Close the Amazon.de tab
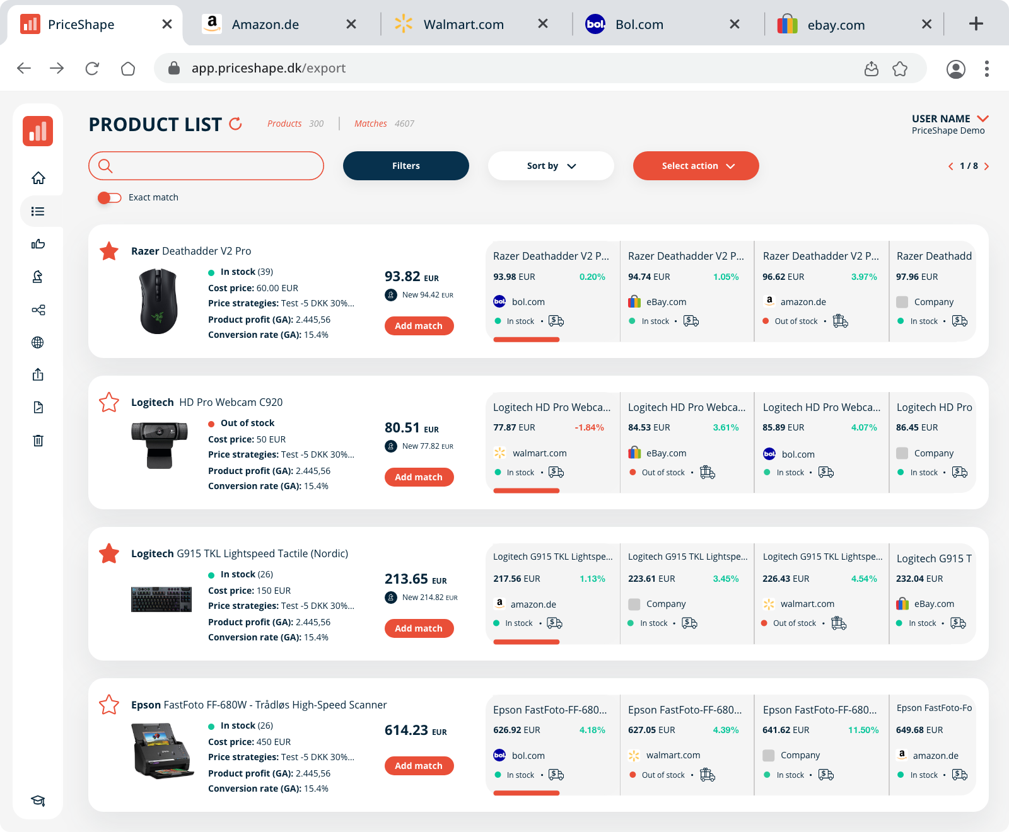Screen dimensions: 1009x832 [351, 24]
